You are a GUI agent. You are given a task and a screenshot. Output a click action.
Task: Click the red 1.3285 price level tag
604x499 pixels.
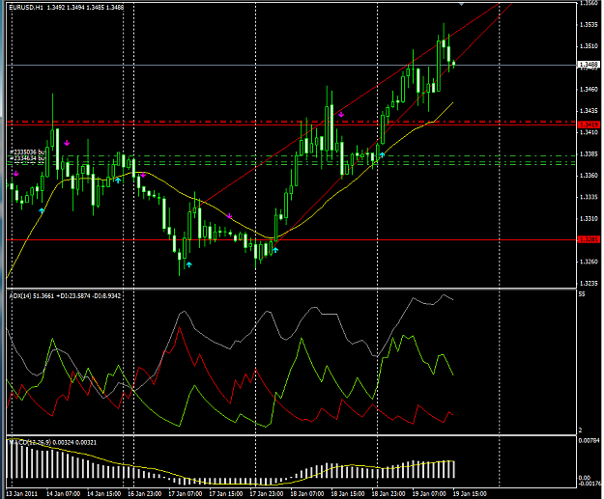coord(589,239)
